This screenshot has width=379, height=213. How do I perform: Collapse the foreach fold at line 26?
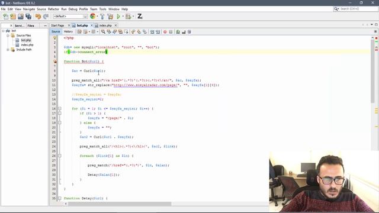60,156
